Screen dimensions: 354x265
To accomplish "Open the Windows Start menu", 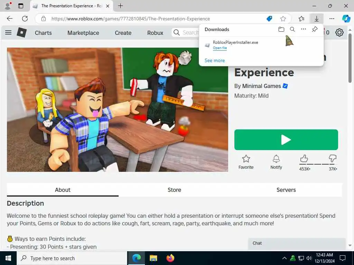I will tap(8, 258).
